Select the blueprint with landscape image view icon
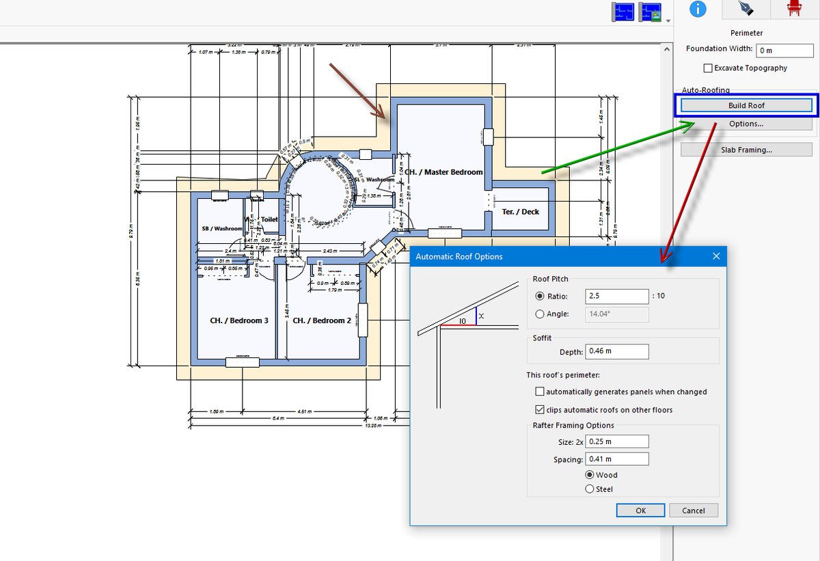This screenshot has height=561, width=820. [x=649, y=13]
